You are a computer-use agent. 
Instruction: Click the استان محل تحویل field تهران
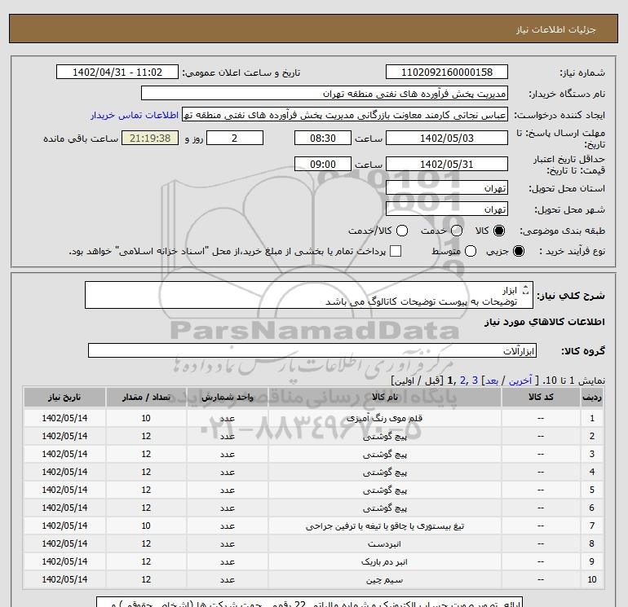pyautogui.click(x=447, y=187)
